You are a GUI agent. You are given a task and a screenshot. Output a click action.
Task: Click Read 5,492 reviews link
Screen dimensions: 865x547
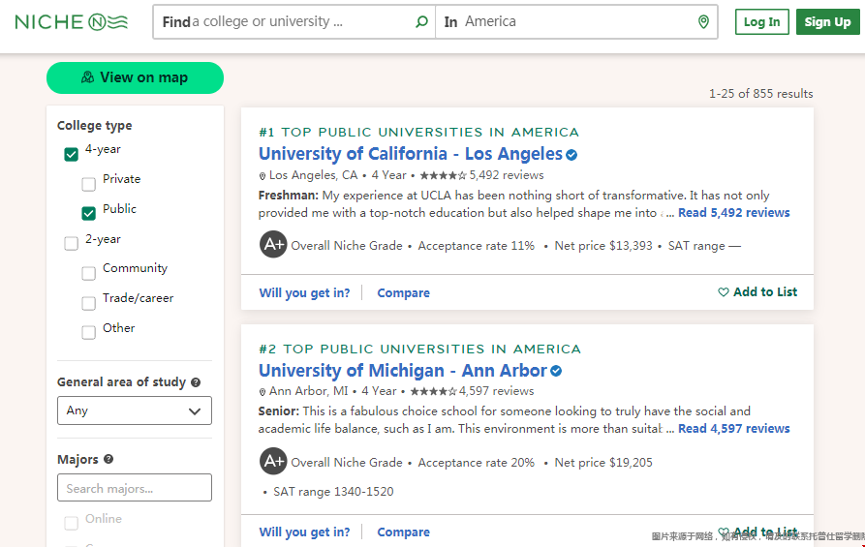(x=733, y=213)
